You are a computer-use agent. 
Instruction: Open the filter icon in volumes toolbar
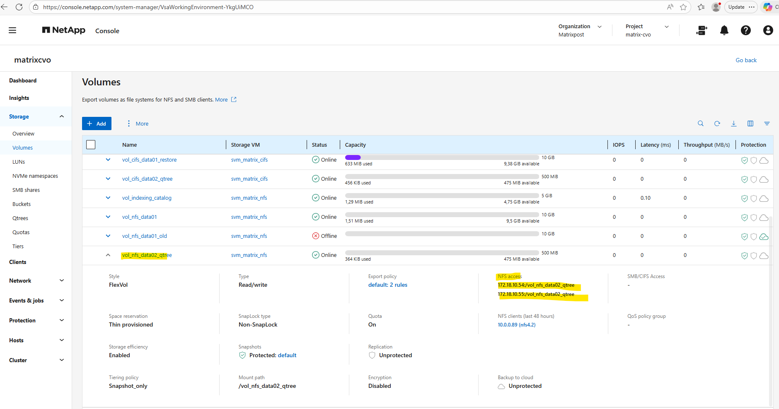click(x=767, y=123)
